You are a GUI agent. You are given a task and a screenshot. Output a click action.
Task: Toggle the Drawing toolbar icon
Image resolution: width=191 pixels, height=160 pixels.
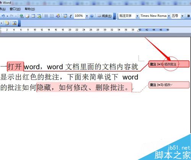(x=58, y=16)
